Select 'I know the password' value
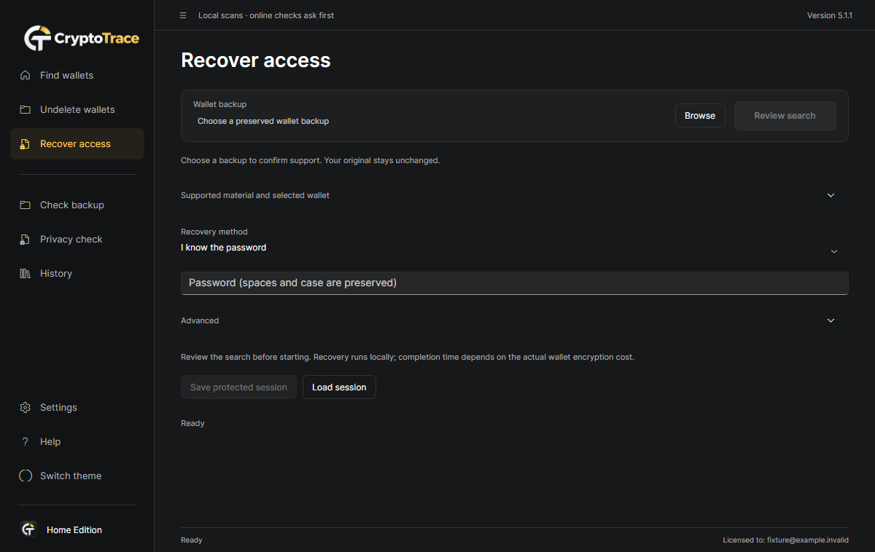This screenshot has height=552, width=875. pyautogui.click(x=223, y=248)
